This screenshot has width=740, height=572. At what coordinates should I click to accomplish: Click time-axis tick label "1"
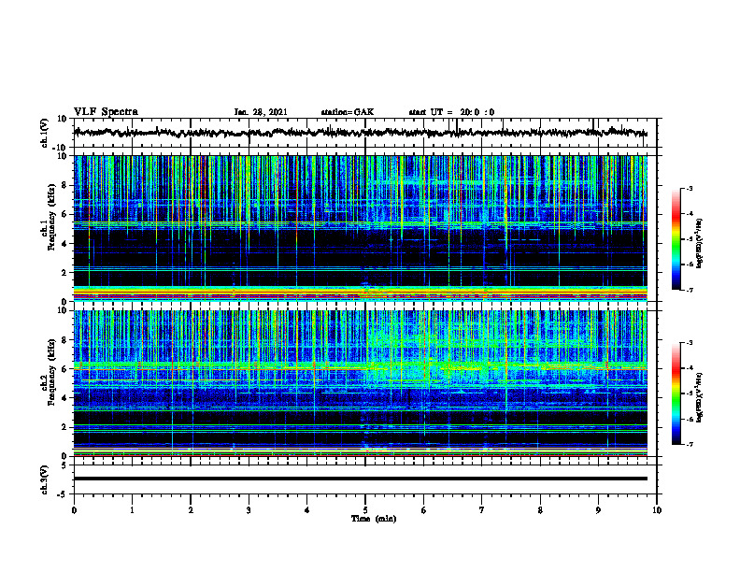(132, 510)
